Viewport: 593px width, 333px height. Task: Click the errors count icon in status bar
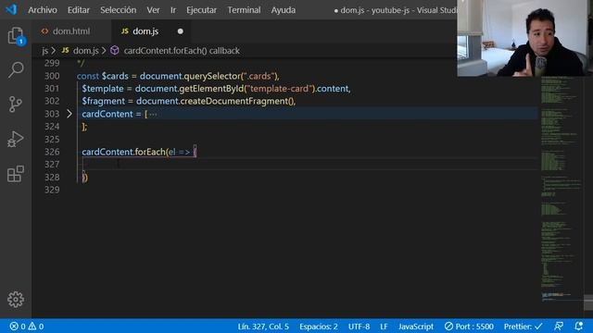(x=14, y=327)
